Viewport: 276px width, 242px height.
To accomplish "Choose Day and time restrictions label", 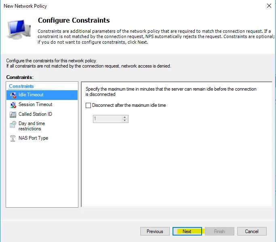I will click(x=32, y=126).
